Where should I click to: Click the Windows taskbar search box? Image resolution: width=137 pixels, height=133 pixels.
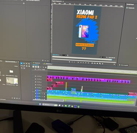click(x=50, y=105)
